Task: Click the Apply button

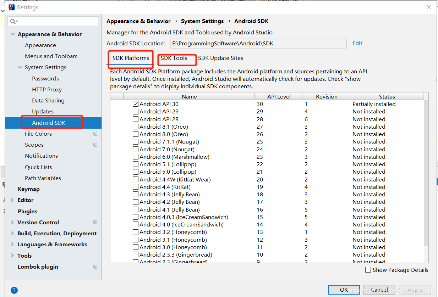Action: tap(415, 290)
